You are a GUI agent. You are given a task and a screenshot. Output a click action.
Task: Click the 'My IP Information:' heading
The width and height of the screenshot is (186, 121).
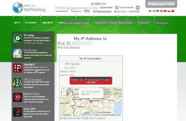(91, 59)
